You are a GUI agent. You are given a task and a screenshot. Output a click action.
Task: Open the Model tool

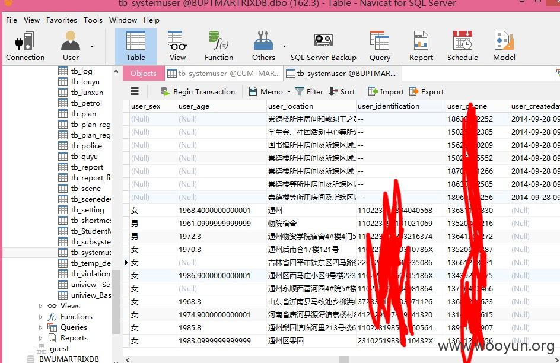(x=504, y=46)
